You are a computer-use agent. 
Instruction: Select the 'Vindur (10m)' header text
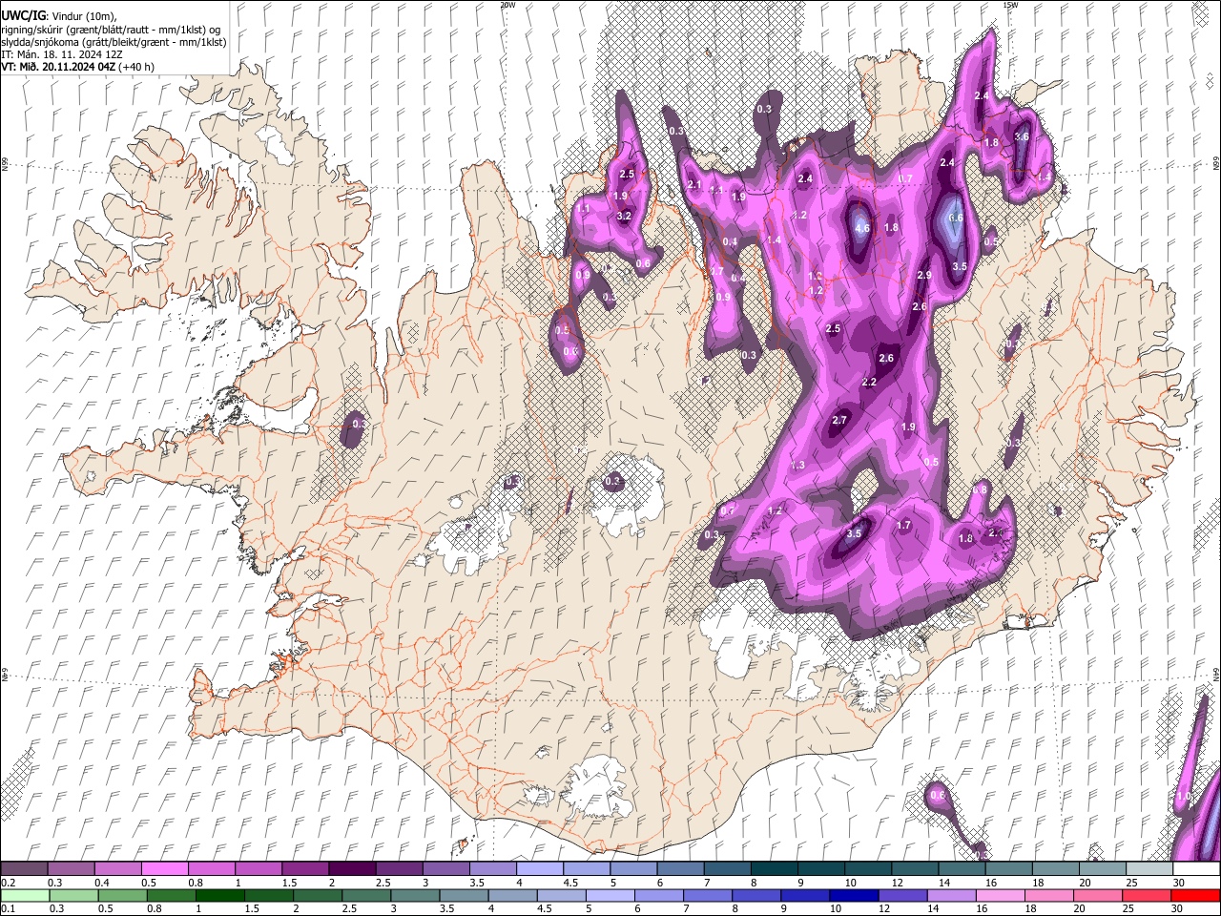pyautogui.click(x=82, y=16)
